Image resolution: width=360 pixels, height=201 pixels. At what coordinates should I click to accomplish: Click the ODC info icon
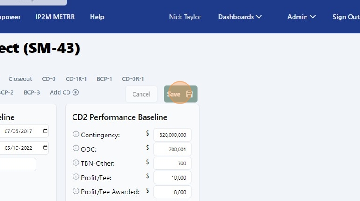pyautogui.click(x=76, y=149)
